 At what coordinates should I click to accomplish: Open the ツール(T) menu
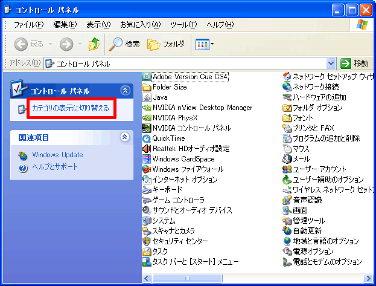point(183,25)
